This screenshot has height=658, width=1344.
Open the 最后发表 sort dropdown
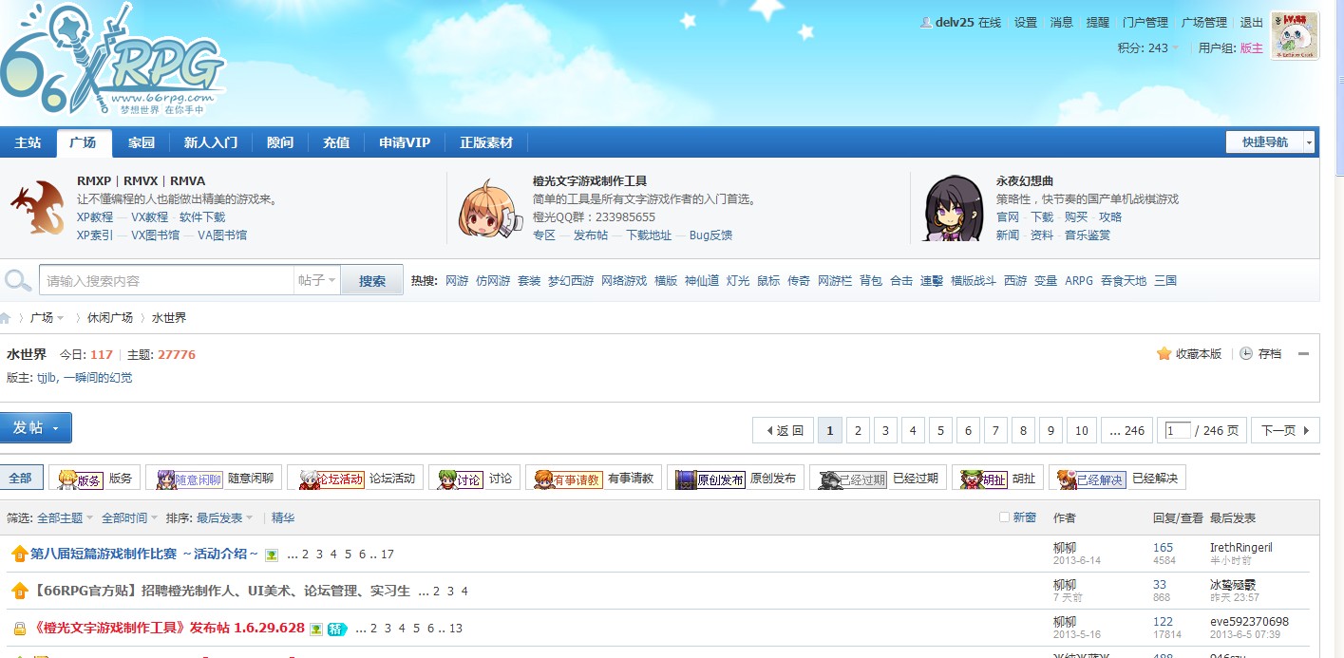click(x=225, y=518)
